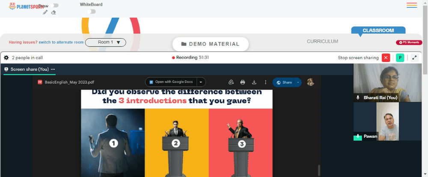Click the '3 introductions' red heading text
Image resolution: width=428 pixels, height=177 pixels.
point(153,101)
